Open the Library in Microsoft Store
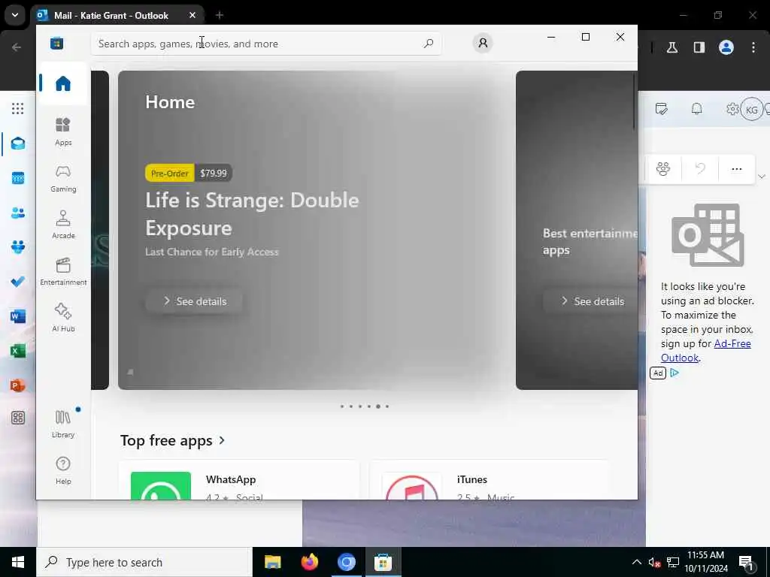The image size is (770, 577). pyautogui.click(x=63, y=424)
